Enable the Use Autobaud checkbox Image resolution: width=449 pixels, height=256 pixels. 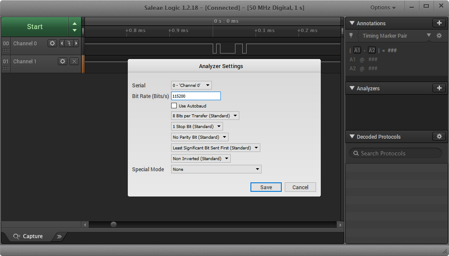click(x=174, y=106)
